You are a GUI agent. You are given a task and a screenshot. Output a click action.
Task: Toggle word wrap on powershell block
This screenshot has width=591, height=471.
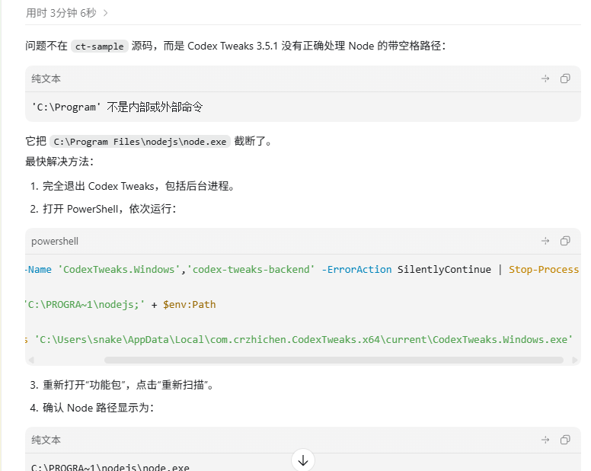point(545,241)
